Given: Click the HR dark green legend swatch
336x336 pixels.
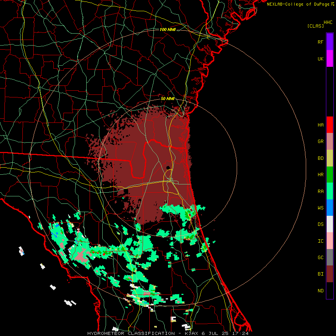Looking at the screenshot, I should (330, 174).
